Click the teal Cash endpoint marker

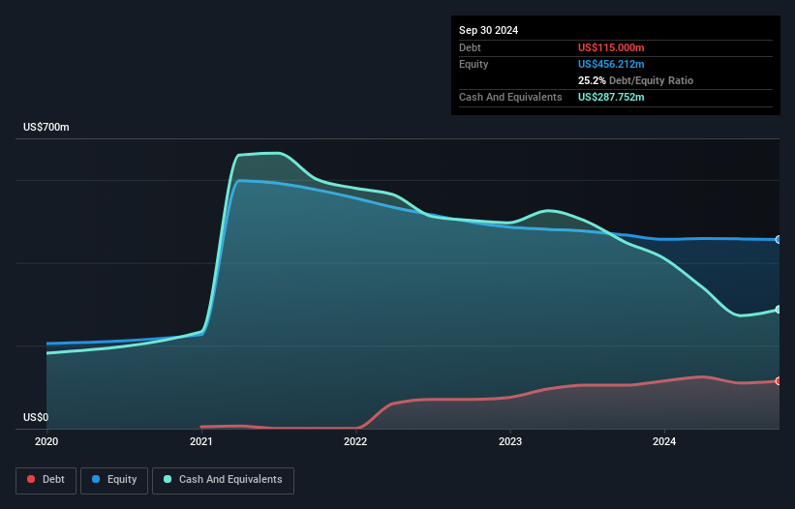[x=779, y=310]
